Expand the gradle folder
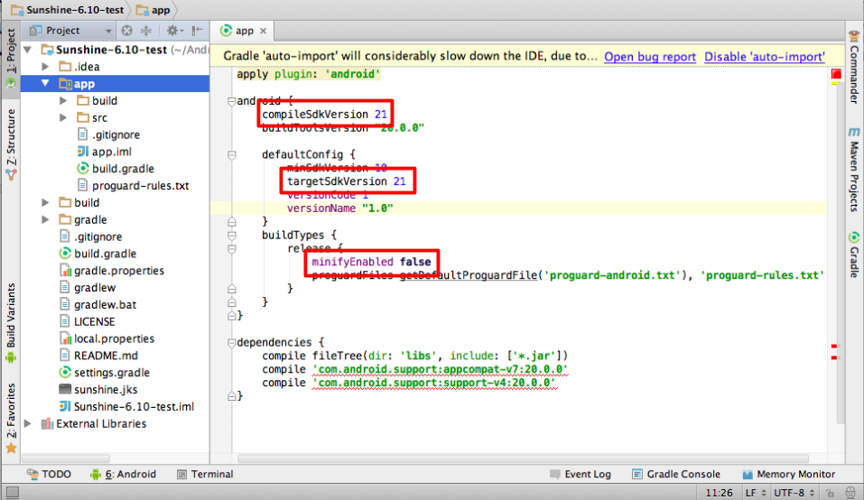 click(x=46, y=219)
